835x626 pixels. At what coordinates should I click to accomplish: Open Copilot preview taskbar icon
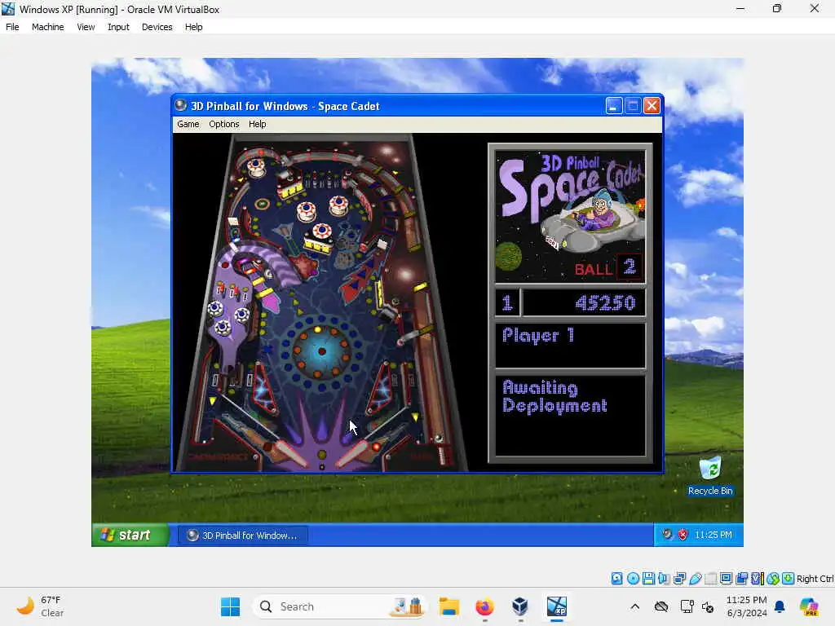[808, 606]
